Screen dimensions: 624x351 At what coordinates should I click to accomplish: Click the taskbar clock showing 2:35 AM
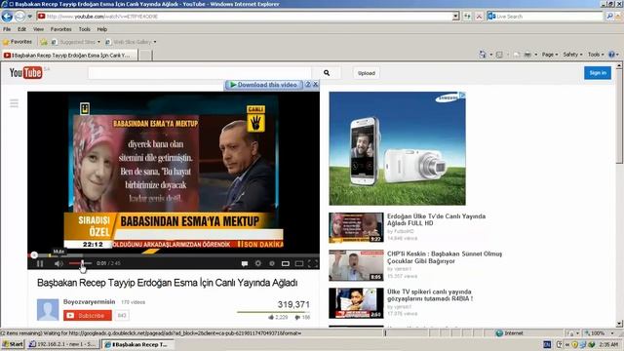click(x=608, y=344)
